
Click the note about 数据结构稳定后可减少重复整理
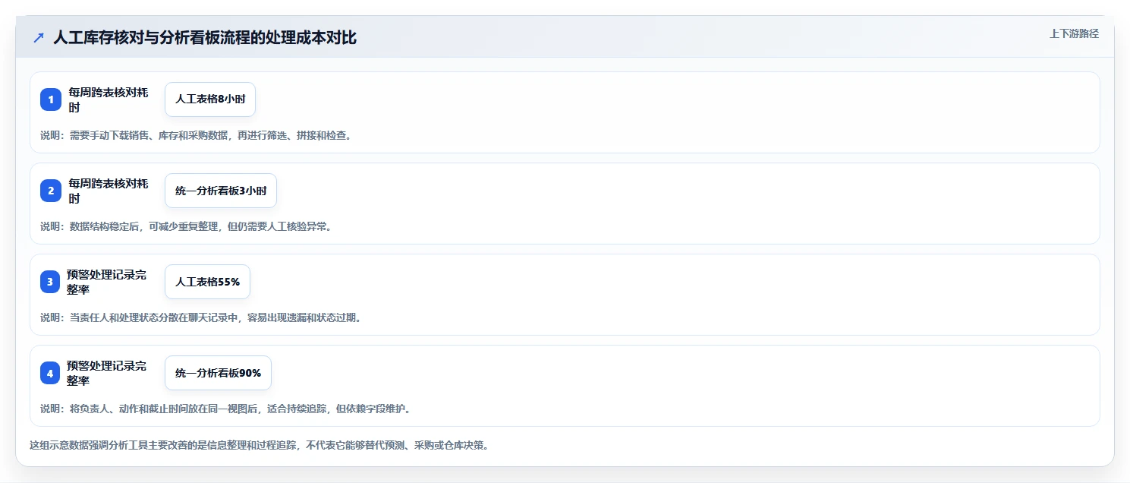coord(186,226)
